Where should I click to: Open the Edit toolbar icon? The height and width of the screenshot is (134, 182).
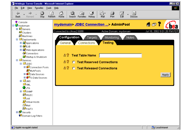122,15
